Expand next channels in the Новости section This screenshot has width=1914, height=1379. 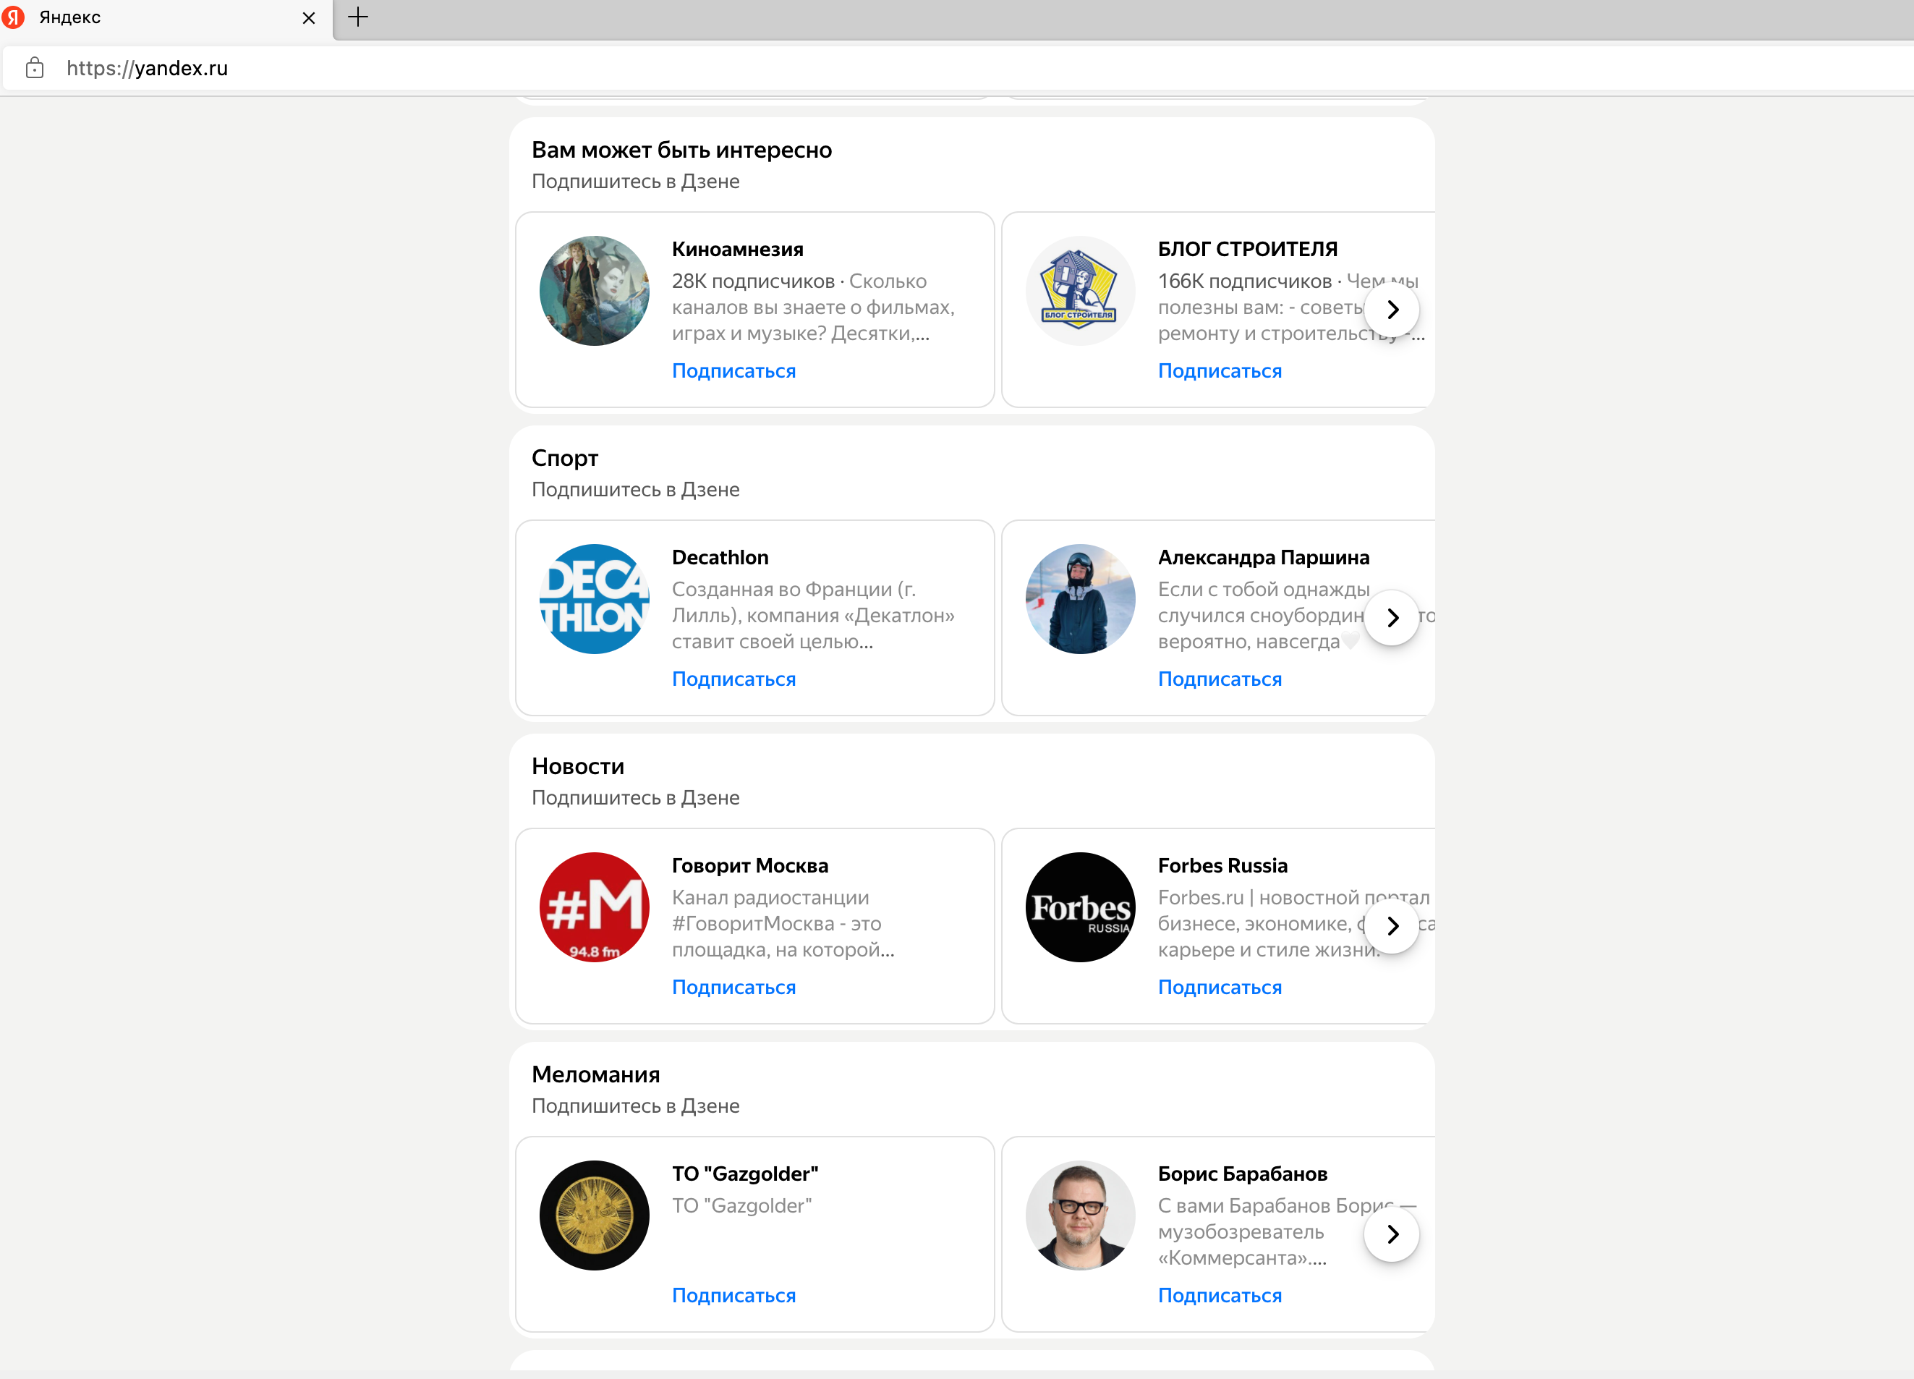pyautogui.click(x=1392, y=926)
